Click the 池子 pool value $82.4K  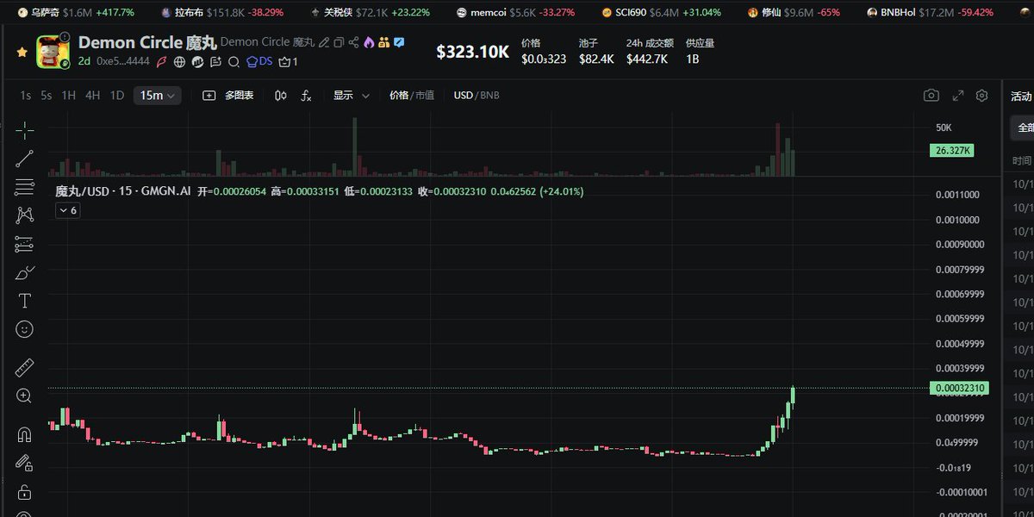596,59
